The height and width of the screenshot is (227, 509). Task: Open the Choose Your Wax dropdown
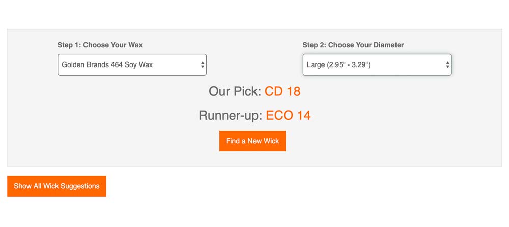[x=132, y=65]
